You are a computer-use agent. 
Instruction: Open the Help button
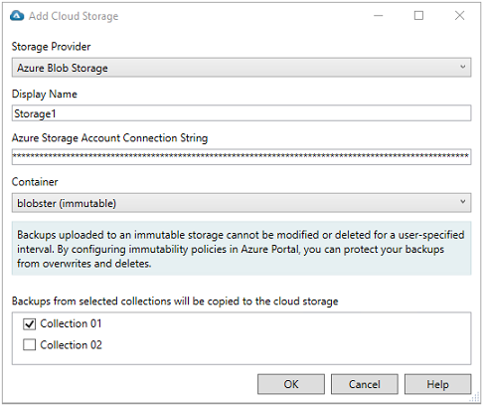[437, 384]
